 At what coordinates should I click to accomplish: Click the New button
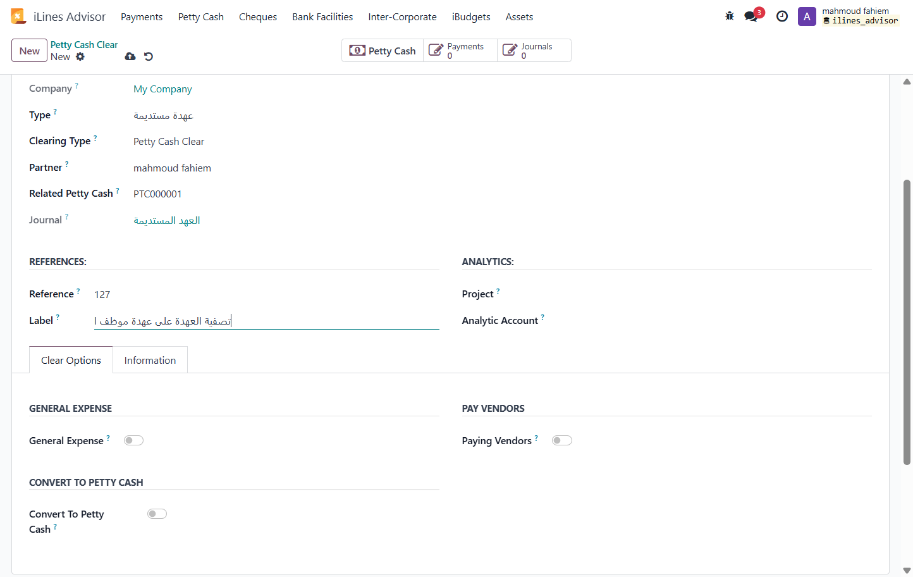[30, 51]
